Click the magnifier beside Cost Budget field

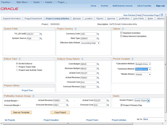[x=98, y=64]
